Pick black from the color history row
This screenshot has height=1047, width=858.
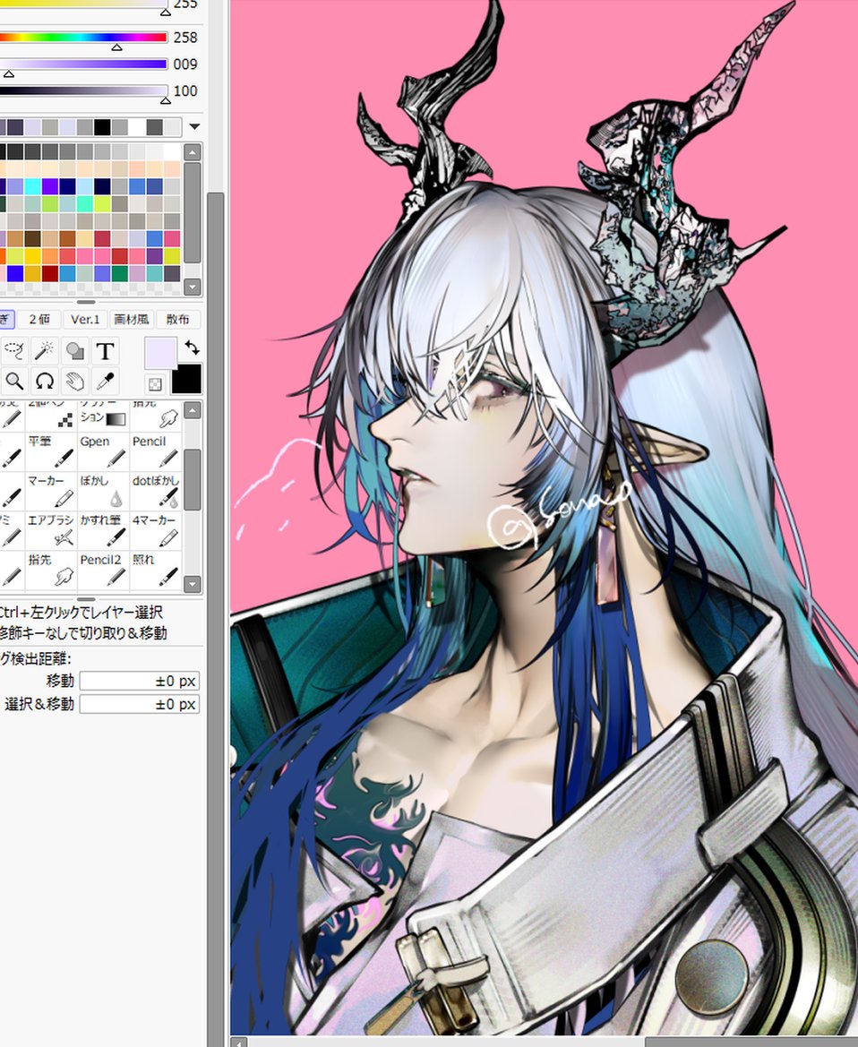[x=102, y=127]
